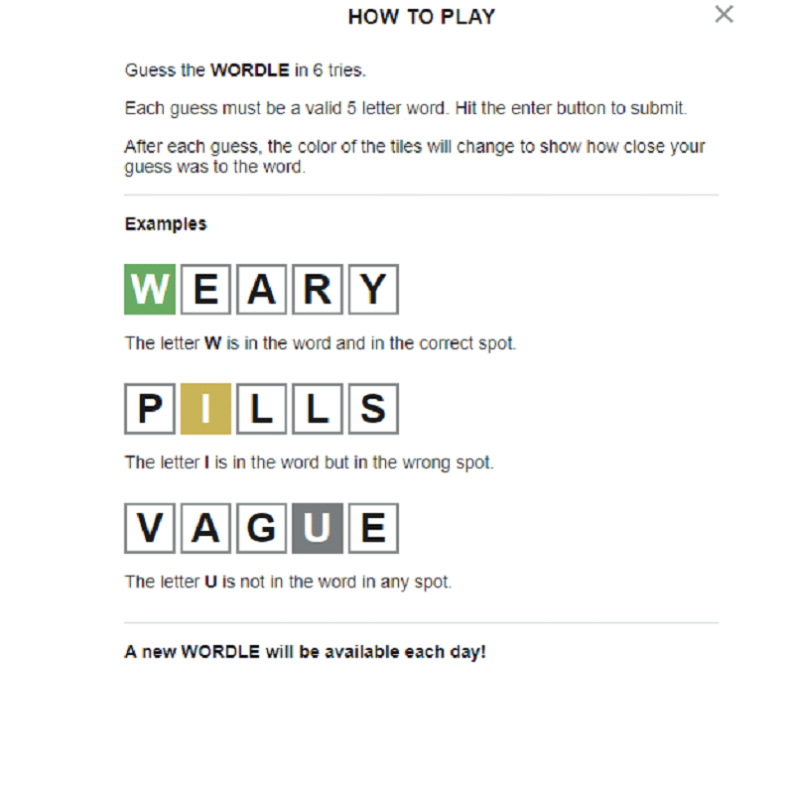Close the How To Play dialog
This screenshot has width=794, height=786.
725,14
